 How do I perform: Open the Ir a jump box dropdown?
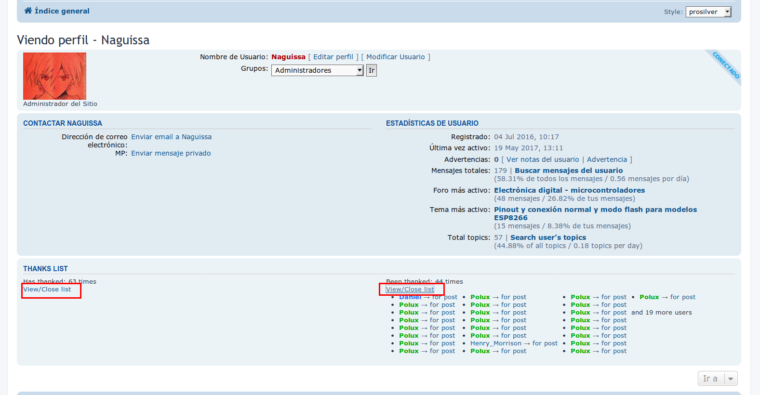(x=717, y=379)
